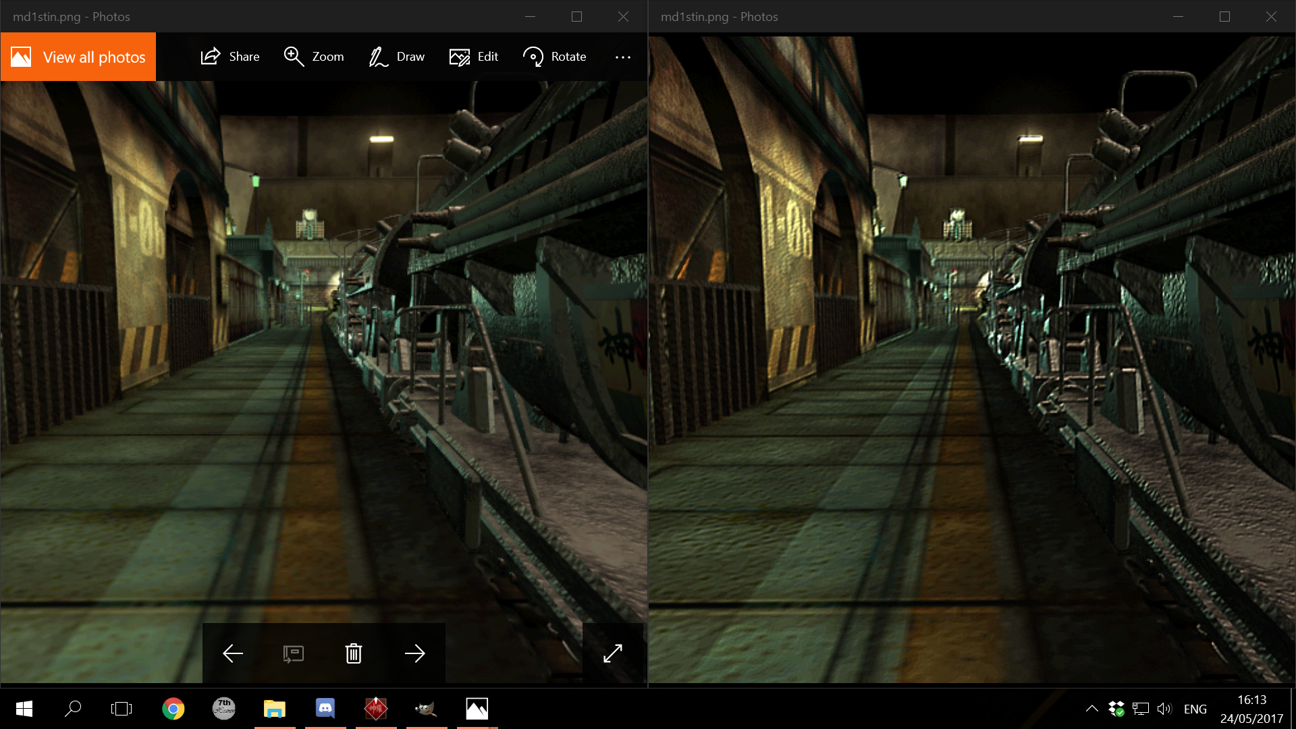The image size is (1296, 729).
Task: Close the left Photos window
Action: tap(623, 16)
